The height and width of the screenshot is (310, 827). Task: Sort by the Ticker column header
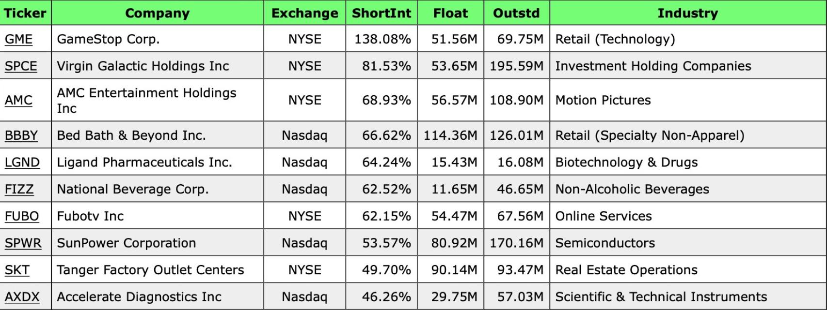point(25,13)
